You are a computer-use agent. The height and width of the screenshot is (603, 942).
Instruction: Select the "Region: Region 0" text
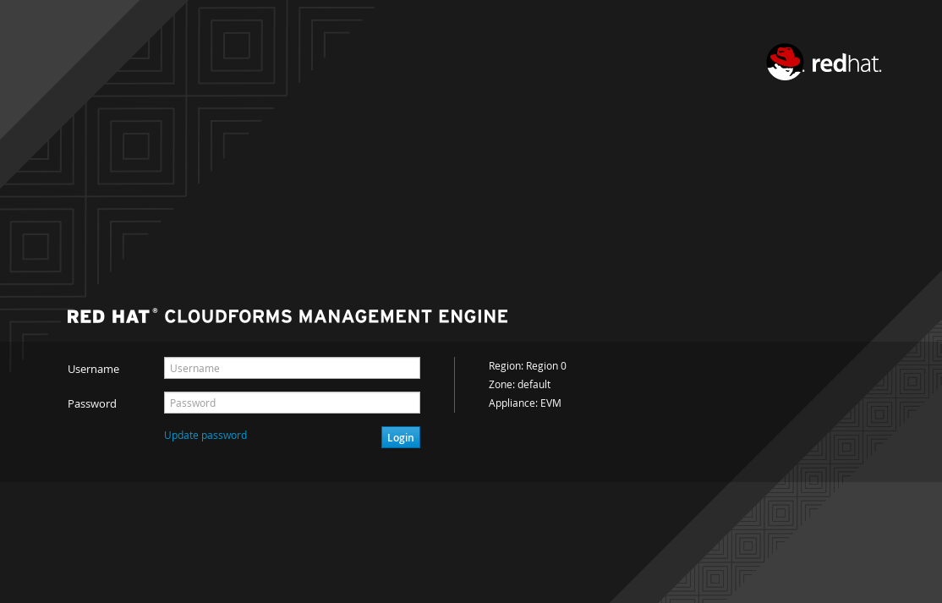point(528,366)
